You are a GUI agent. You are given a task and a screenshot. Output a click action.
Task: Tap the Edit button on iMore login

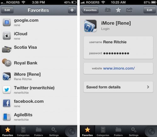tap(149, 10)
